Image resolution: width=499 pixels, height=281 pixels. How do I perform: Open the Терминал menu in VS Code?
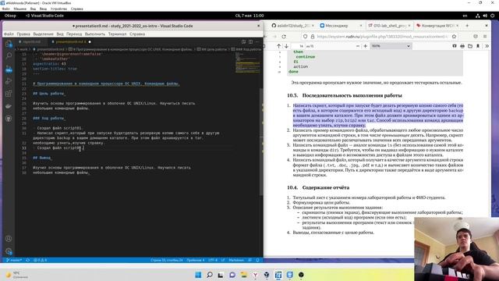tap(117, 34)
